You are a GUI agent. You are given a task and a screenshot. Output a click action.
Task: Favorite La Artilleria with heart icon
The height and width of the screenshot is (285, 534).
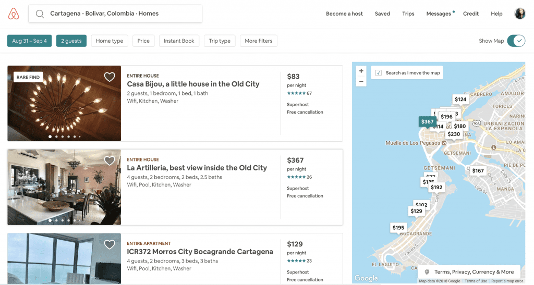tap(109, 161)
